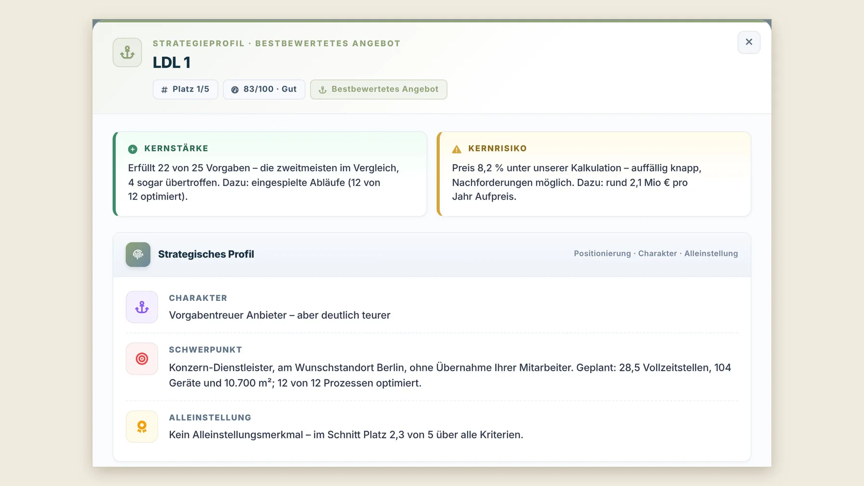Click the purple anchor icon in Charakter row
864x486 pixels.
pyautogui.click(x=142, y=307)
